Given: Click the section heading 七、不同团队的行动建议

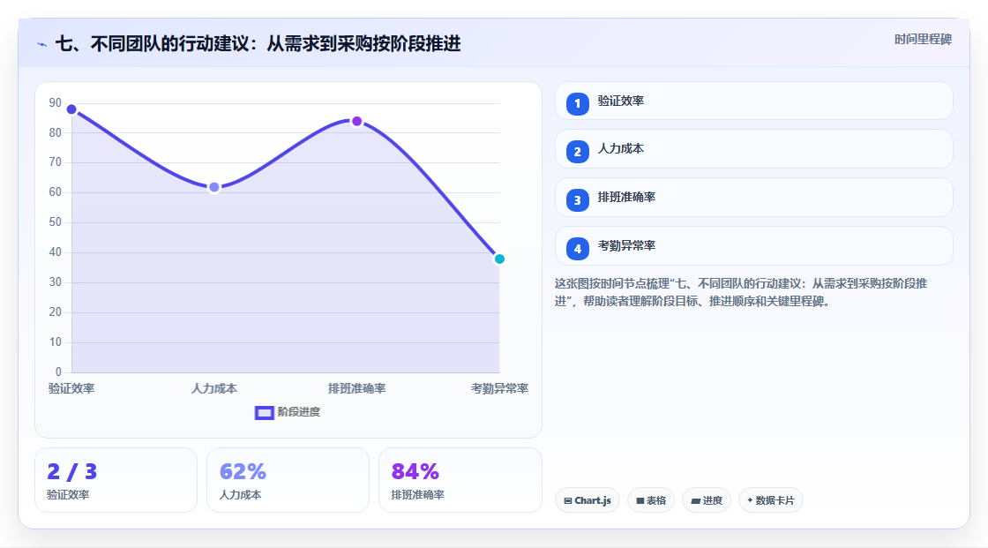Looking at the screenshot, I should click(x=258, y=43).
